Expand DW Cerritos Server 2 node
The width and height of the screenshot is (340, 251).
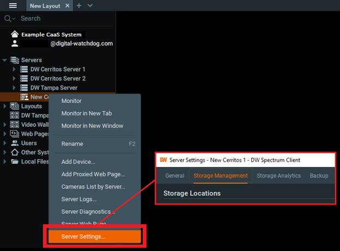[x=15, y=79]
